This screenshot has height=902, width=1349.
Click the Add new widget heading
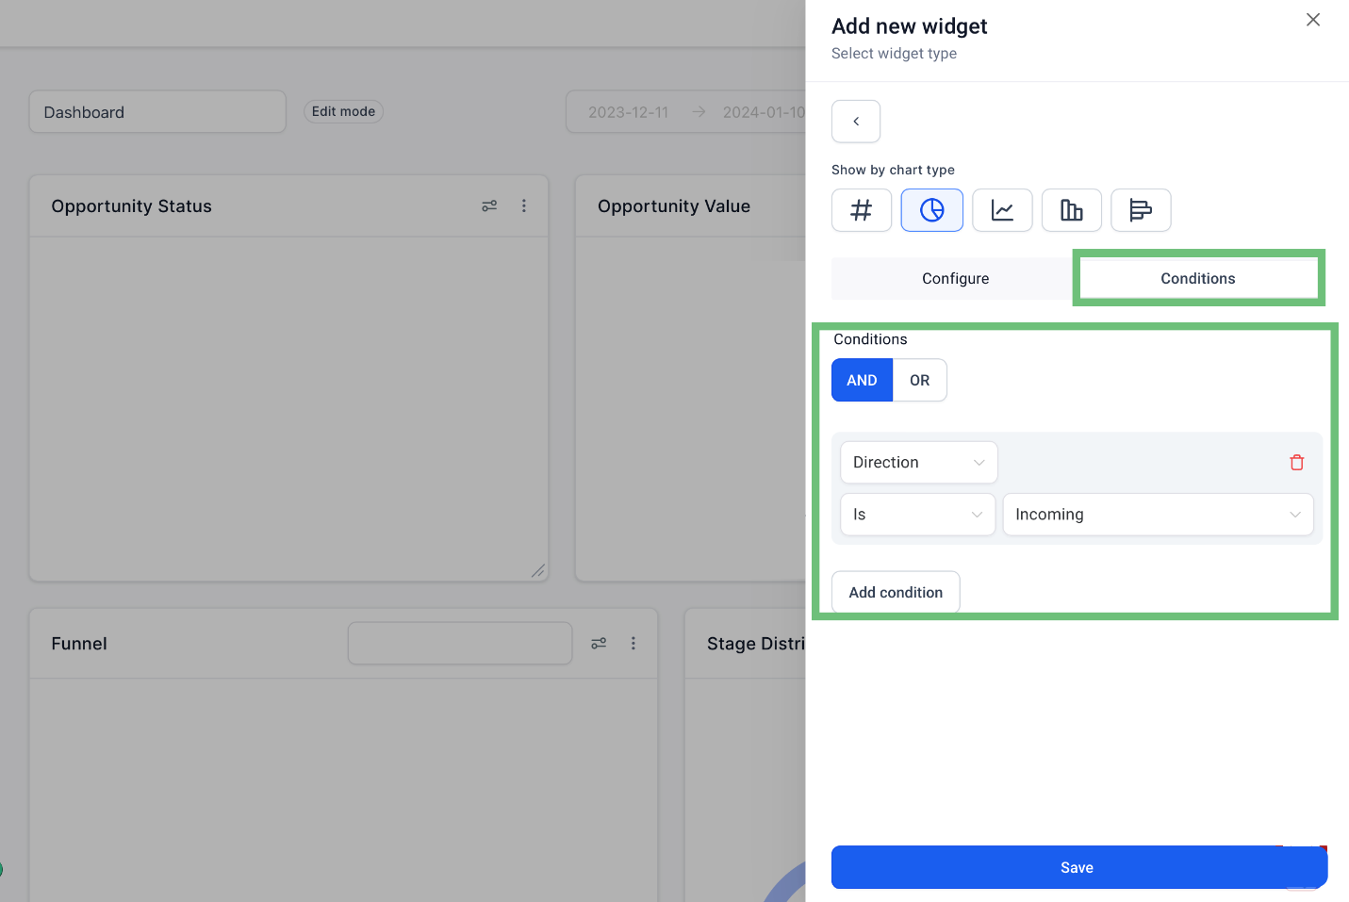tap(909, 26)
